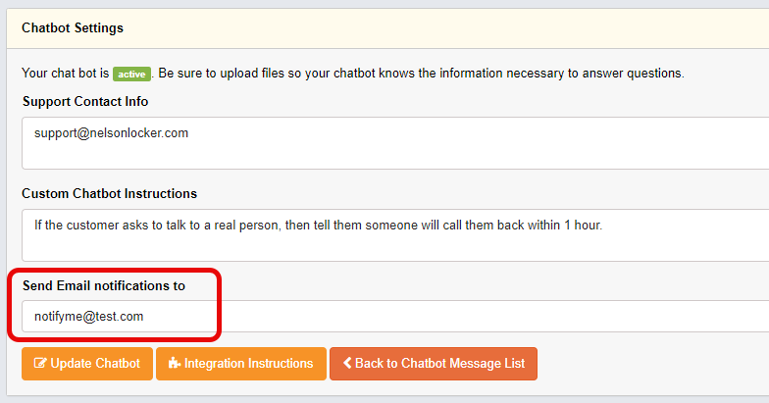This screenshot has height=403, width=769.
Task: Click the Send Email notifications to label
Action: pyautogui.click(x=103, y=285)
